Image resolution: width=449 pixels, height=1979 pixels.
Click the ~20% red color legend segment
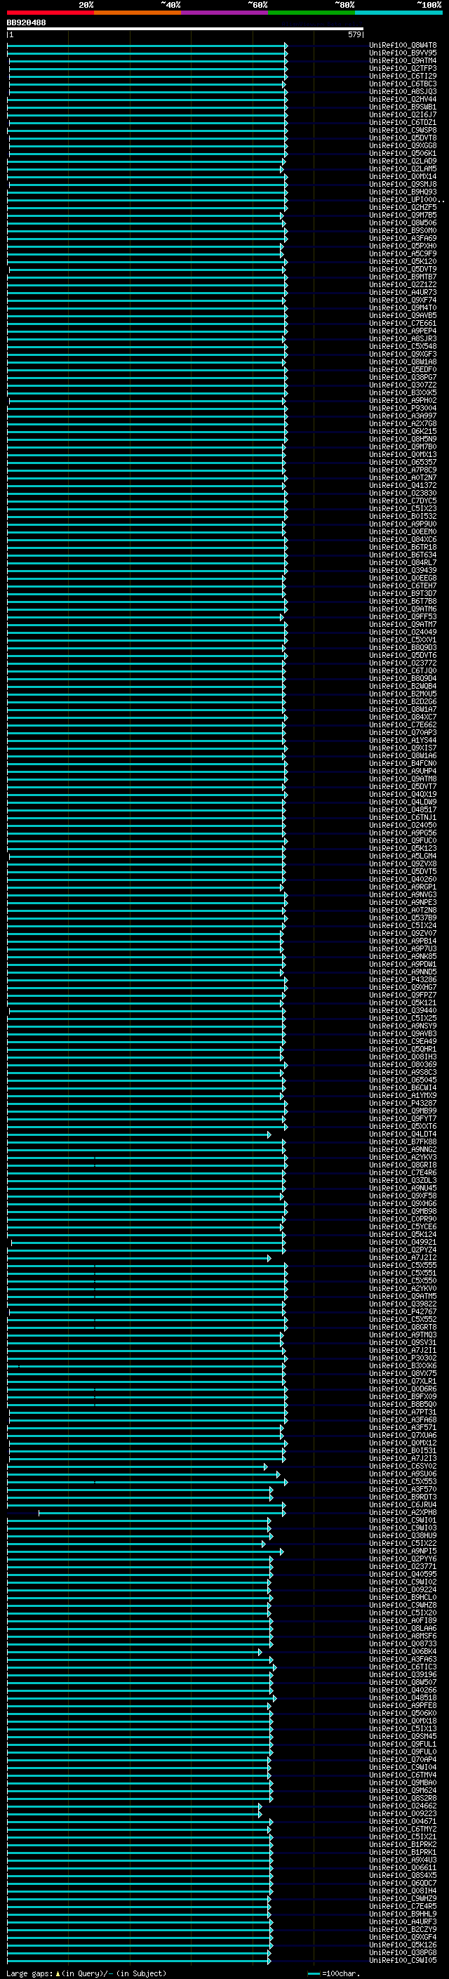point(50,13)
